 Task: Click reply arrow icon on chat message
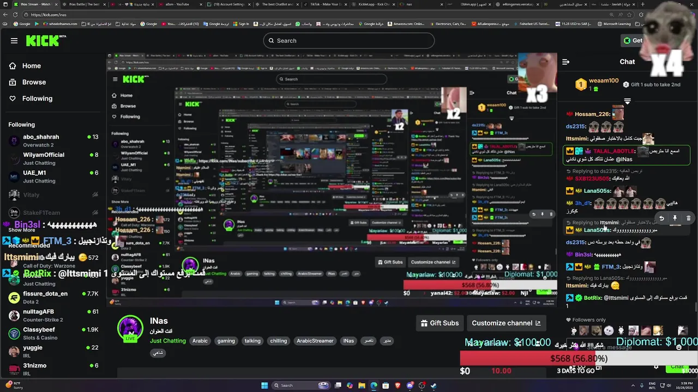[661, 218]
